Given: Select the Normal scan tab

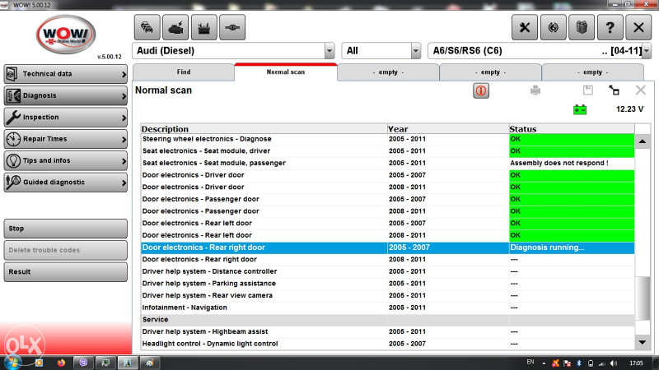Looking at the screenshot, I should (x=285, y=72).
